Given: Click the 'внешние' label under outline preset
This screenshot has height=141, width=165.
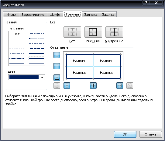Looking at the screenshot, I should tap(93, 41).
